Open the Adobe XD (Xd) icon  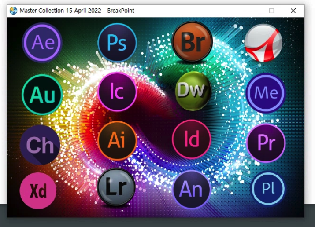(38, 190)
